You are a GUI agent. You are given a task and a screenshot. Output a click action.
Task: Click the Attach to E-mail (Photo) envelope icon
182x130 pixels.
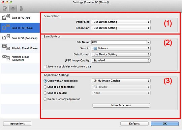pyautogui.click(x=6, y=47)
